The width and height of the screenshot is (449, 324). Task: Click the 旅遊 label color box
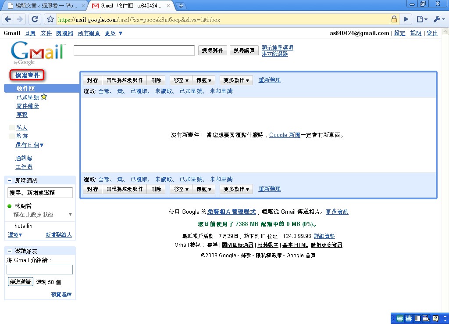[12, 136]
